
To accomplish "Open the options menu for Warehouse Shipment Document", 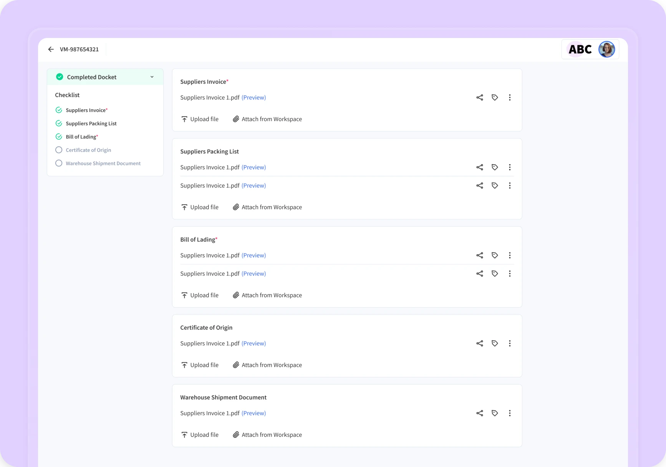I will [510, 413].
